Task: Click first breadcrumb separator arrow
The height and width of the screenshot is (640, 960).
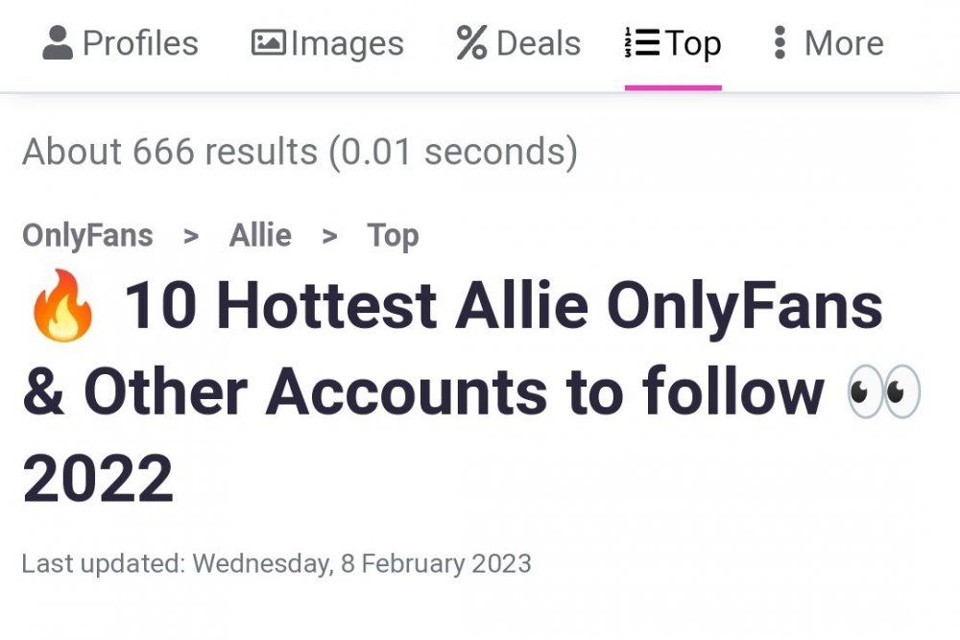Action: (x=191, y=236)
